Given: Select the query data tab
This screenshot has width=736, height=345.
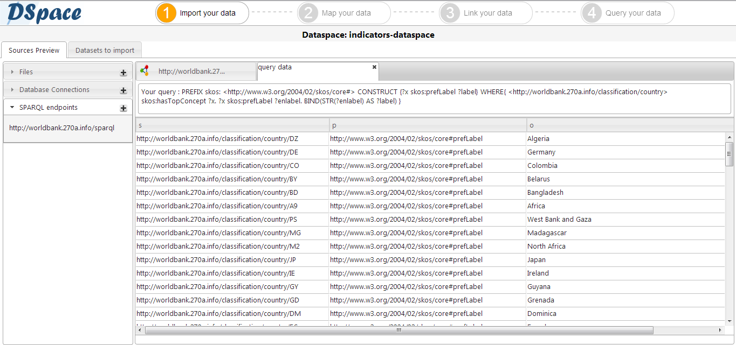Looking at the screenshot, I should tap(318, 71).
